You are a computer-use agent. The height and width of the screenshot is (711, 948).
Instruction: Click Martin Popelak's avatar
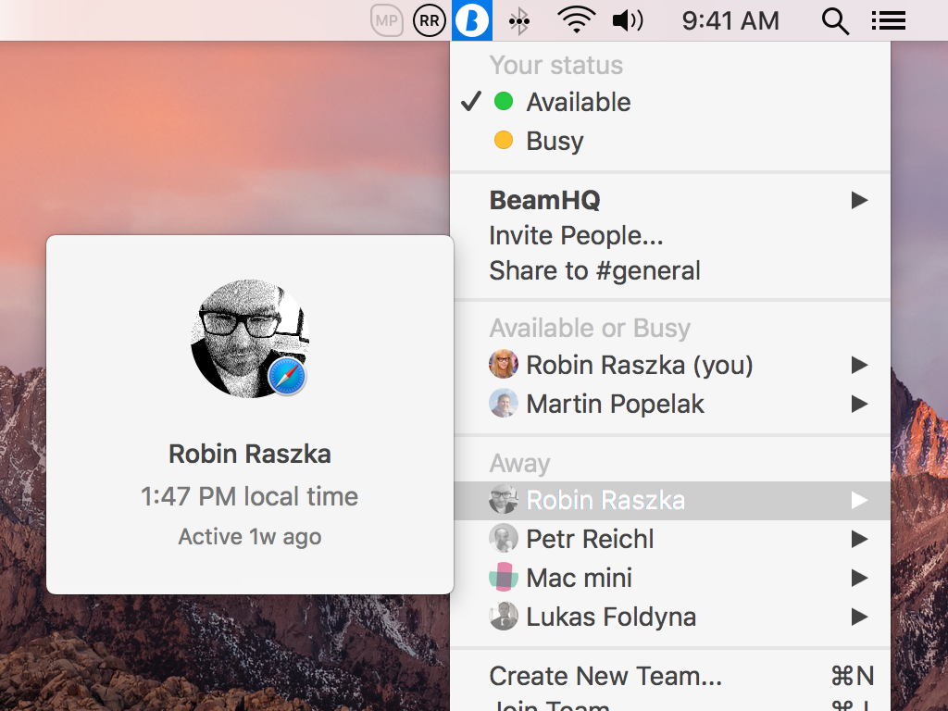503,404
